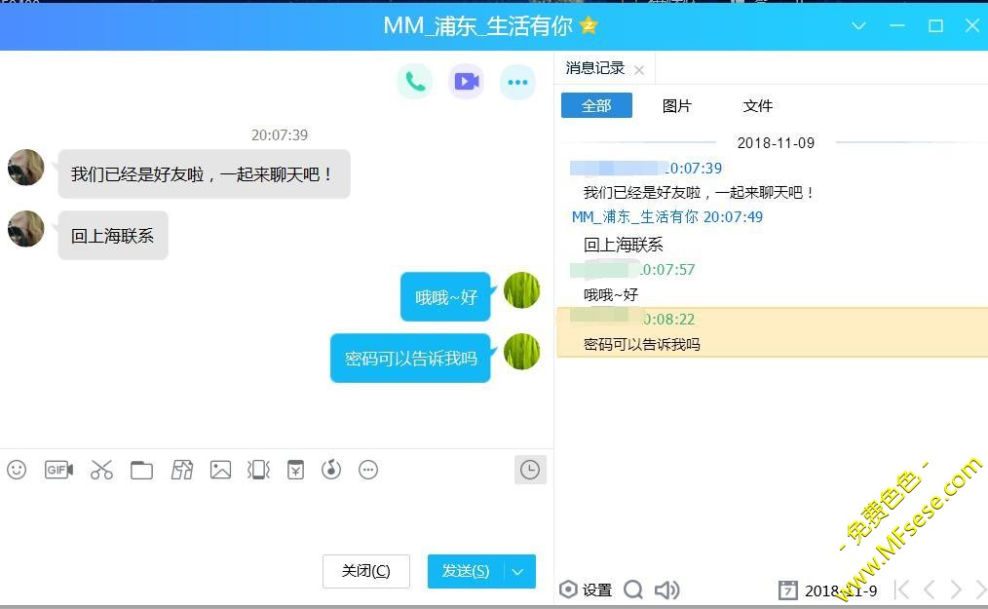Click the 2018-11-09 date separator in records
The image size is (988, 609).
(776, 143)
